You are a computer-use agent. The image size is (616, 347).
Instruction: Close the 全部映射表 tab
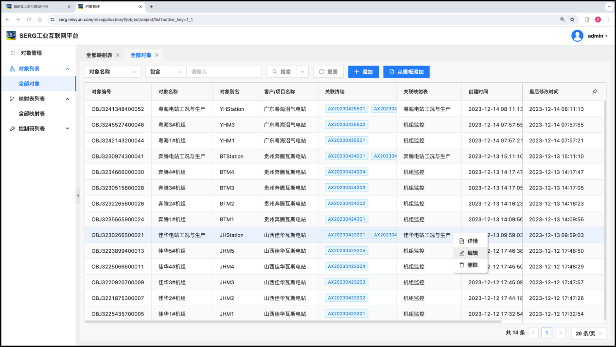tap(118, 55)
